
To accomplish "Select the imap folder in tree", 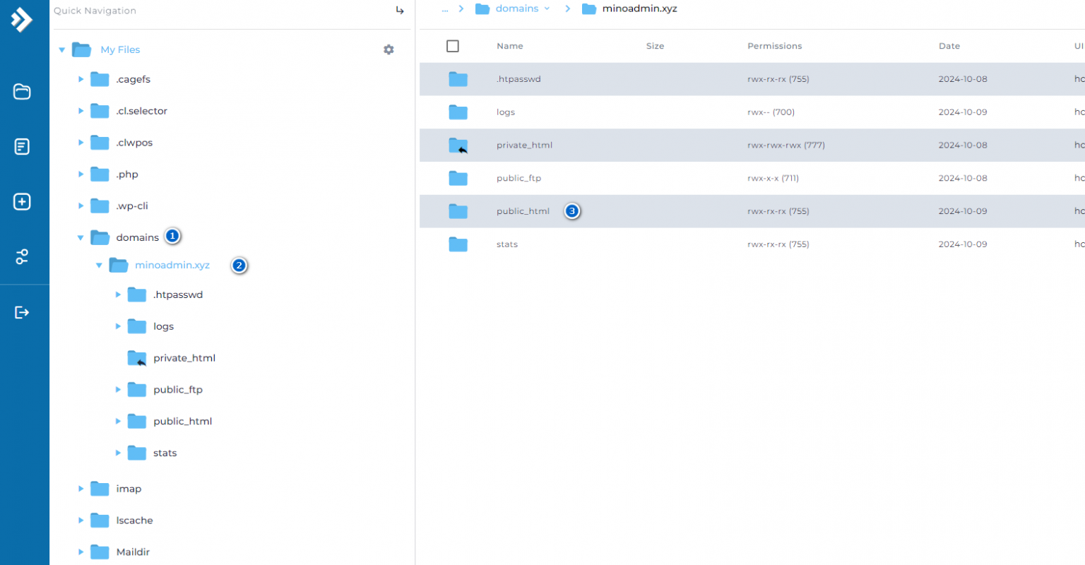I will pyautogui.click(x=129, y=489).
